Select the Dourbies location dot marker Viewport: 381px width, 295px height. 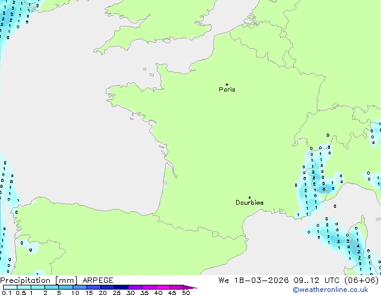click(x=249, y=197)
